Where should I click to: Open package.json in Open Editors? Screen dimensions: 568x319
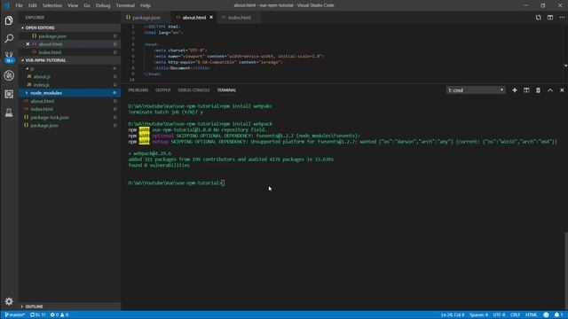tap(52, 36)
